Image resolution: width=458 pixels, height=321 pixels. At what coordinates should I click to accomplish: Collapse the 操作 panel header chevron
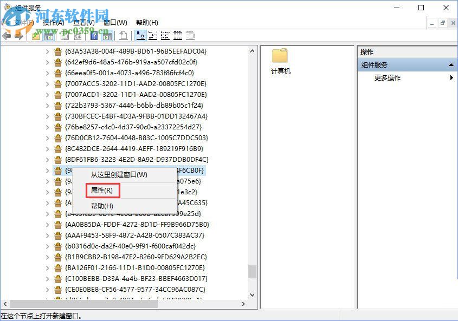pyautogui.click(x=451, y=64)
